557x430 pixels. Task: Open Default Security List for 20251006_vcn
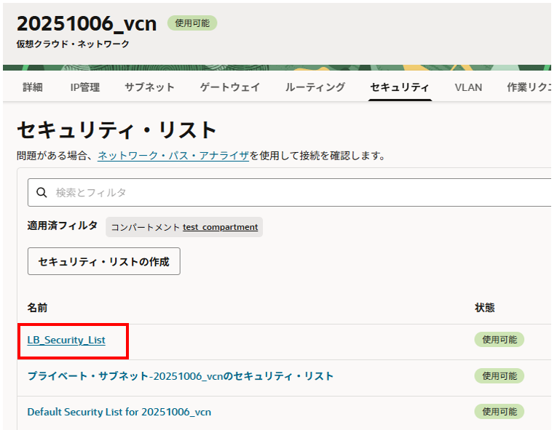(119, 412)
